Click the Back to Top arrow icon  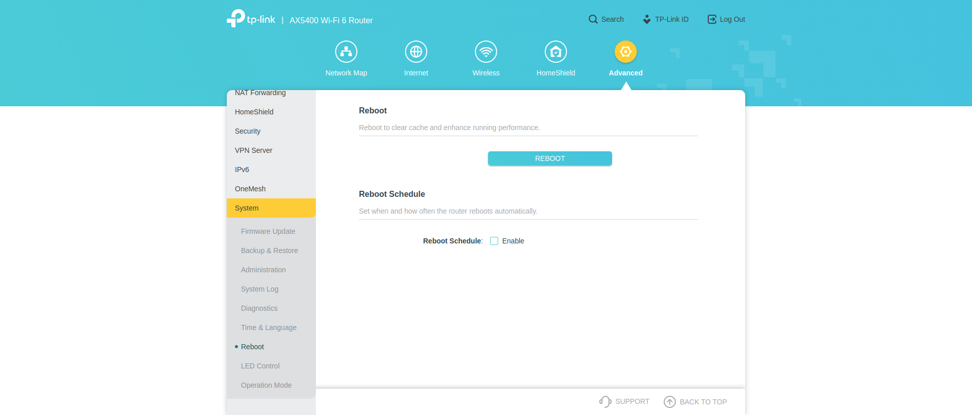[x=670, y=402]
